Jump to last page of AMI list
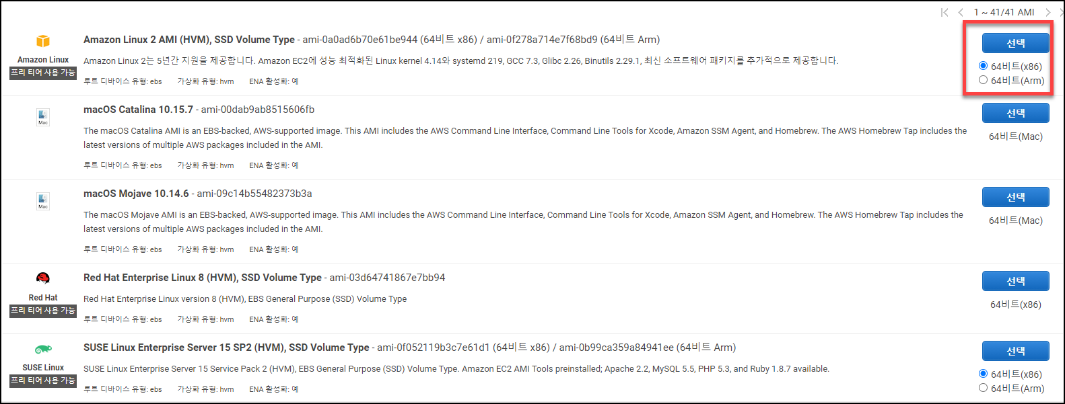 (1060, 12)
